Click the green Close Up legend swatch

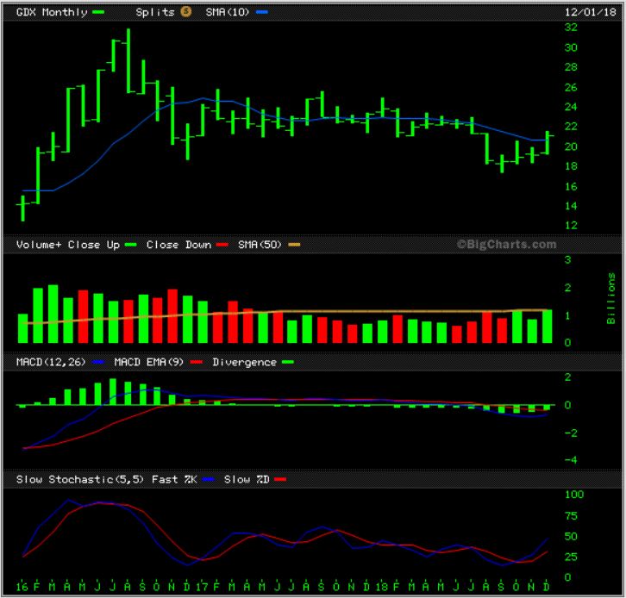pyautogui.click(x=130, y=245)
